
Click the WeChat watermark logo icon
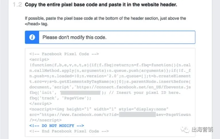(185, 130)
